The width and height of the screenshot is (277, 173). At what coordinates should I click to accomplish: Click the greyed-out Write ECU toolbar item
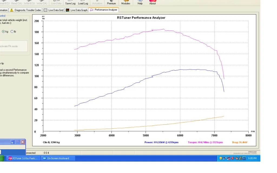click(29, 2)
